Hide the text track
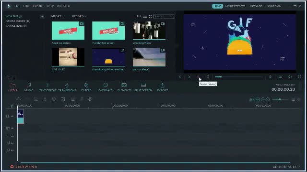The height and width of the screenshot is (172, 307). (12, 136)
